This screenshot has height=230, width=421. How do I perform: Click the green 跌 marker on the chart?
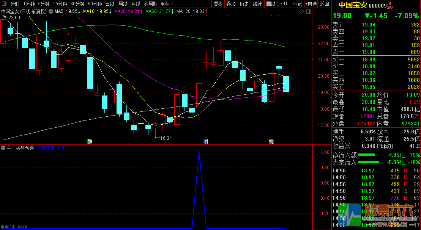[x=90, y=142]
